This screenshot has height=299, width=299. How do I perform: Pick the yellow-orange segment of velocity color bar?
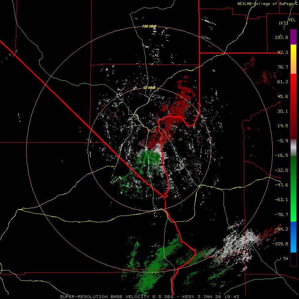293,59
